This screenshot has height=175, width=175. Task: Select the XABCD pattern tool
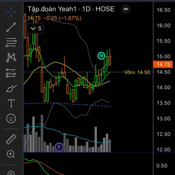tap(11, 57)
